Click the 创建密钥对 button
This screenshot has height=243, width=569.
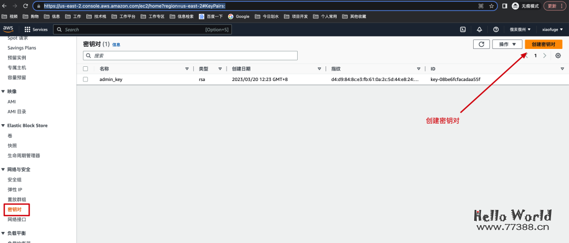click(x=543, y=44)
